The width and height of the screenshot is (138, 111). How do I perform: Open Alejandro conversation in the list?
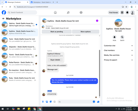(19, 48)
